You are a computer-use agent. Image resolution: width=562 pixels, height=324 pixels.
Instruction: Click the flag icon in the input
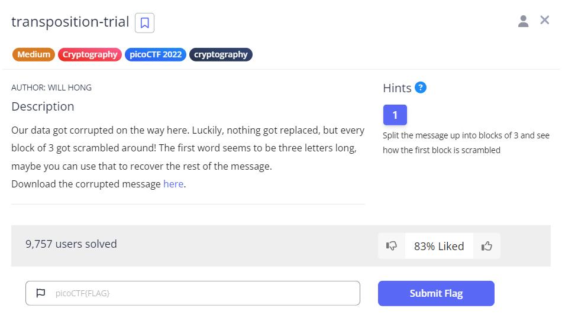pos(41,293)
